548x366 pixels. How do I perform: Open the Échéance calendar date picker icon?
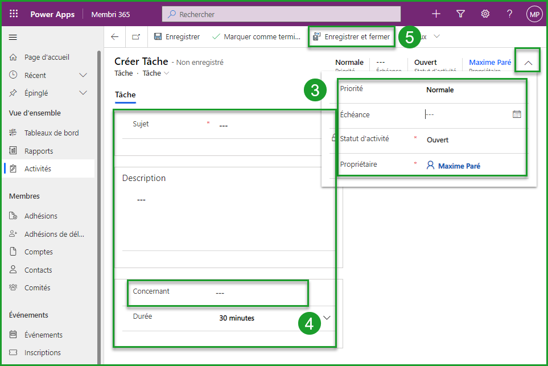517,114
